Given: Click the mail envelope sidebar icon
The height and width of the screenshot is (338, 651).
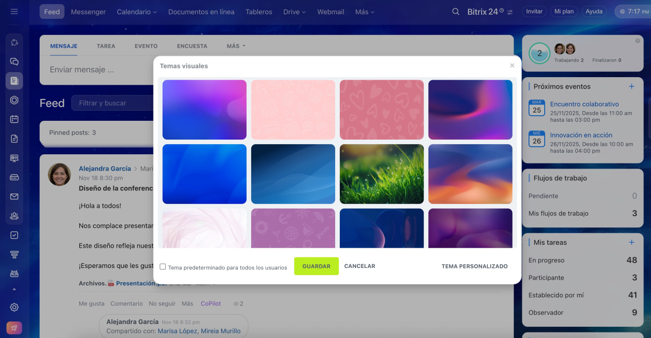Looking at the screenshot, I should click(14, 197).
